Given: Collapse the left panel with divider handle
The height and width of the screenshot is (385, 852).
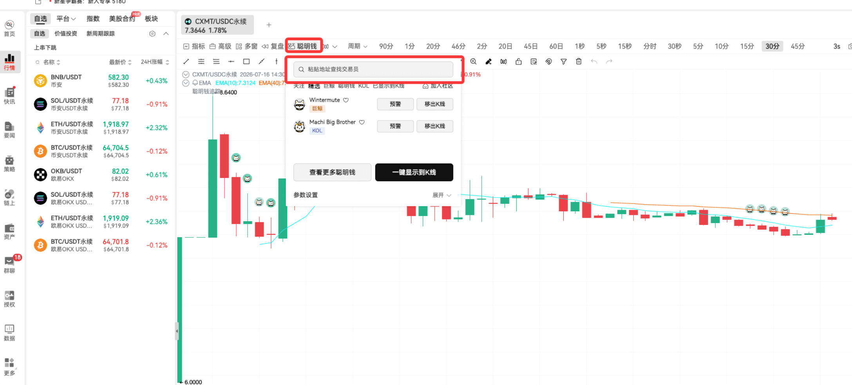Looking at the screenshot, I should (177, 331).
